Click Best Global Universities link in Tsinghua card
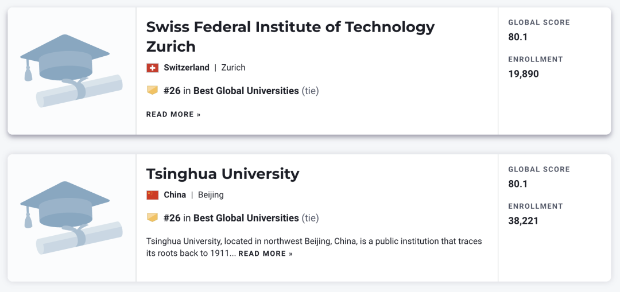Image resolution: width=620 pixels, height=292 pixels. coord(246,218)
